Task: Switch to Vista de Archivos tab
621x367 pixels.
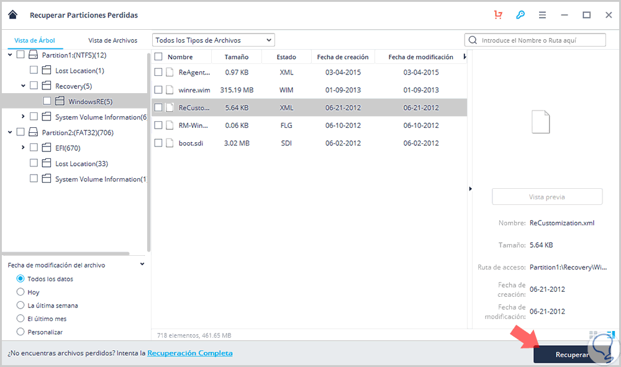Action: point(113,40)
